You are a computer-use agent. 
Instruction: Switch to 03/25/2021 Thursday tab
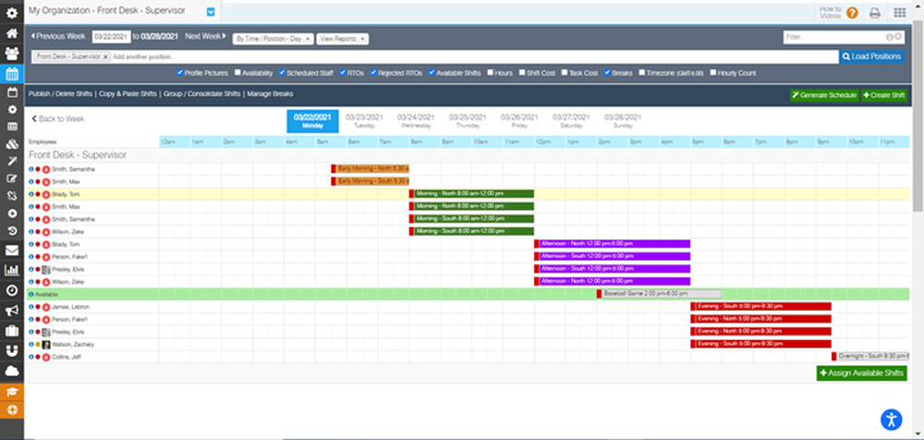click(468, 121)
